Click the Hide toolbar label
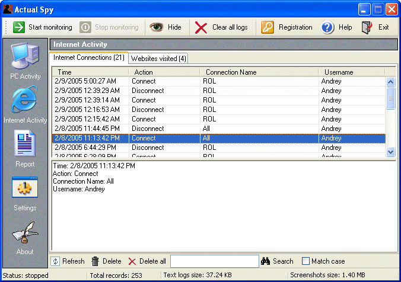Screen dimensions: 401x282 [x=174, y=27]
